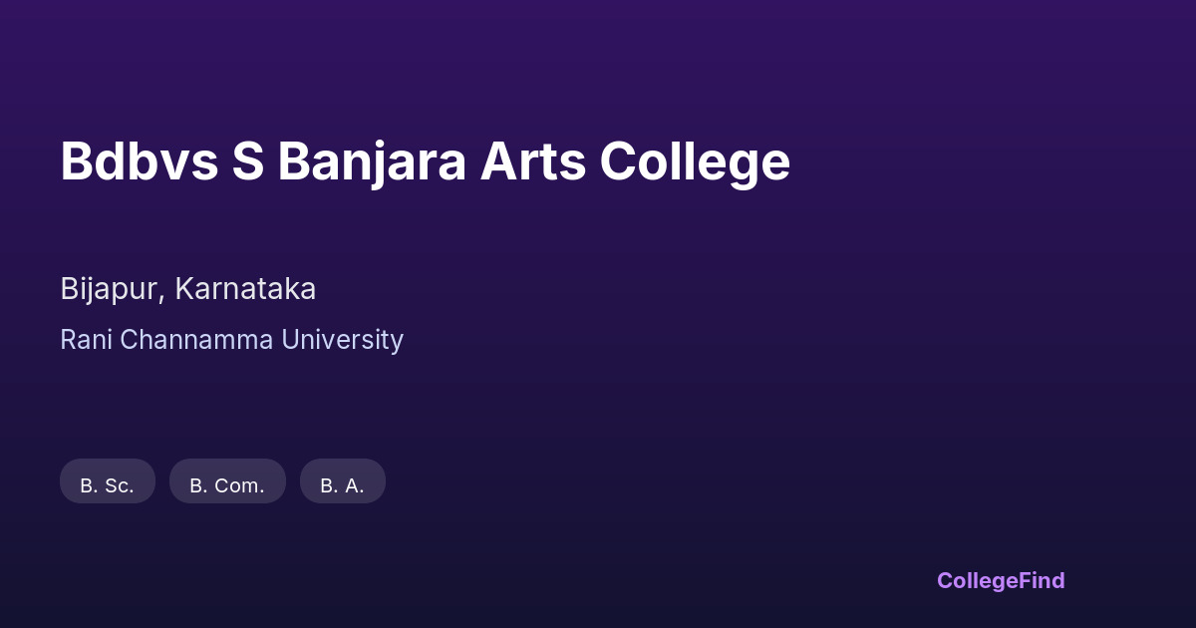Click the single letter "S" in the title
This screenshot has height=628, width=1196.
[x=247, y=161]
